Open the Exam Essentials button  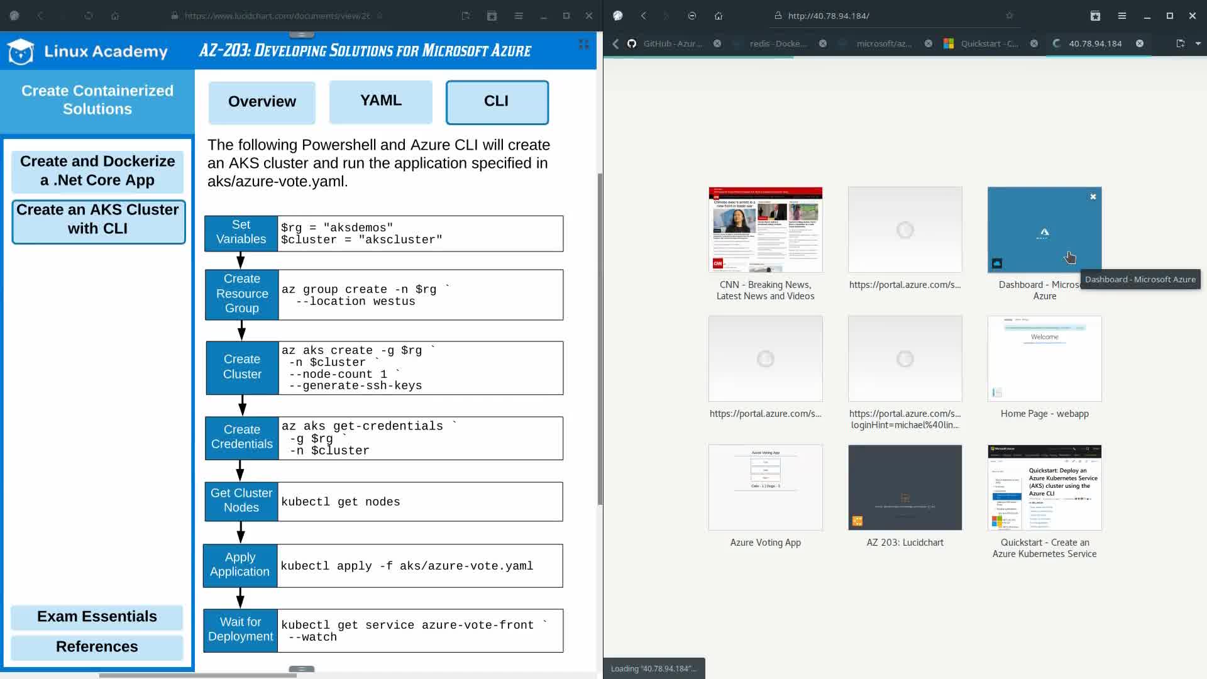pyautogui.click(x=97, y=617)
